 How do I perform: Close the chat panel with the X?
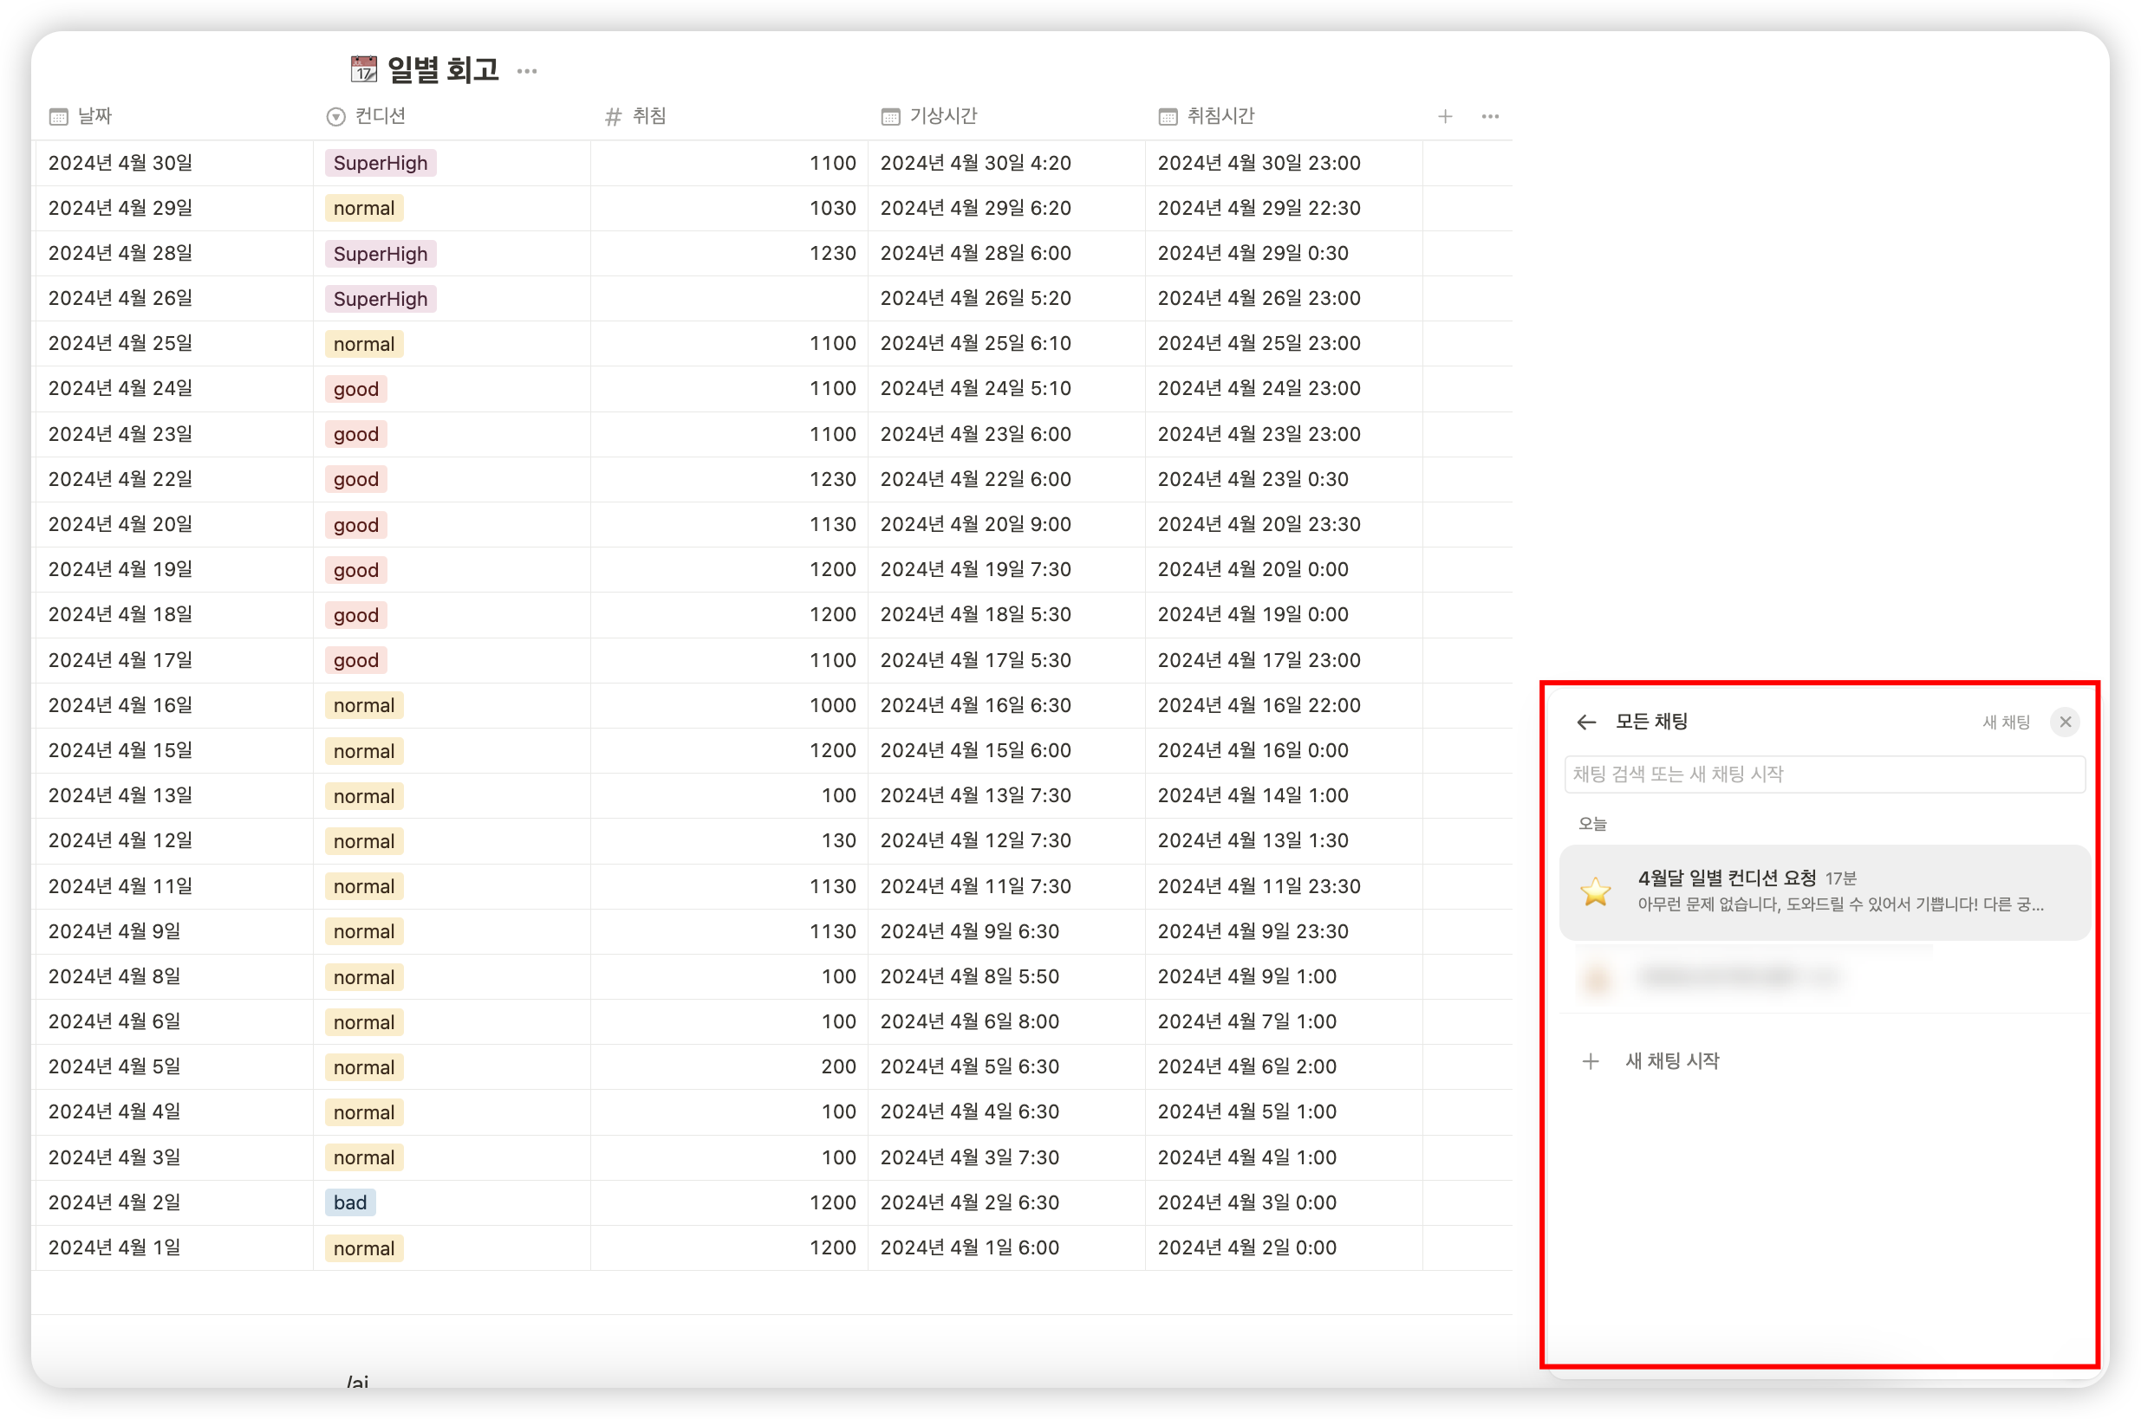2065,722
